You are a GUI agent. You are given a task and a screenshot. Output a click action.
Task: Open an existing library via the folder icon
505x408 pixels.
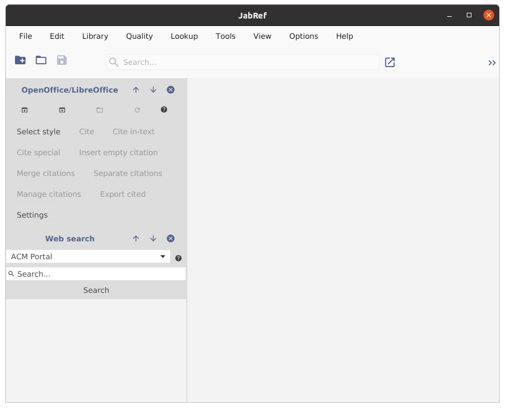[41, 60]
